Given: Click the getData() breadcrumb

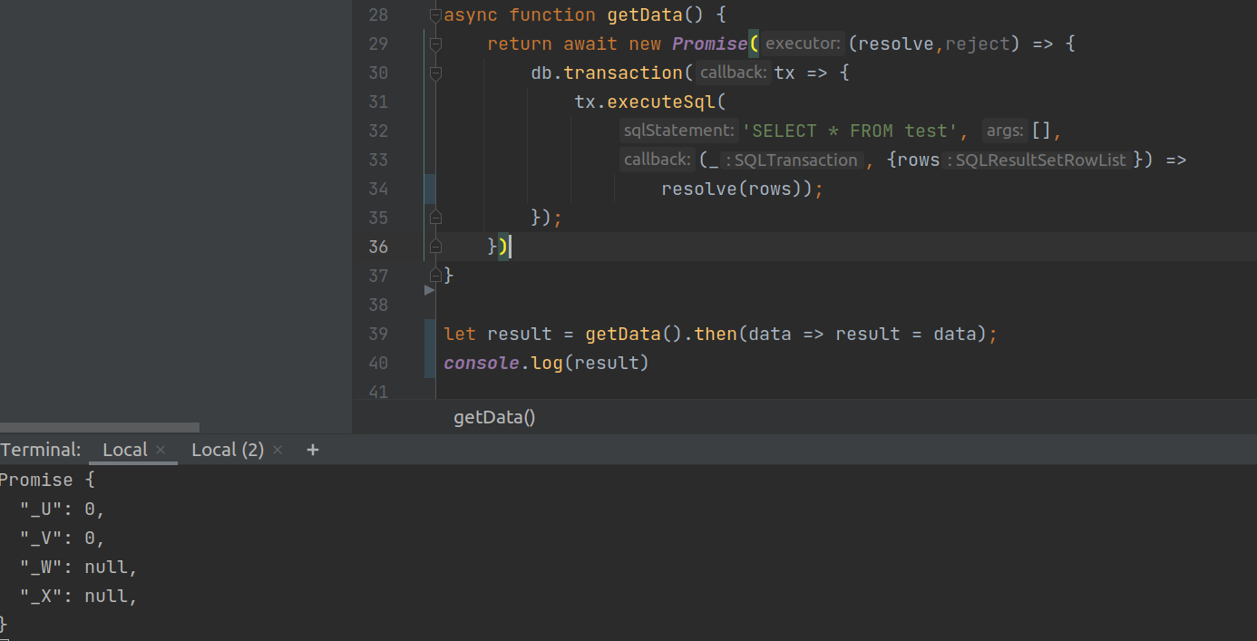Looking at the screenshot, I should pyautogui.click(x=495, y=417).
